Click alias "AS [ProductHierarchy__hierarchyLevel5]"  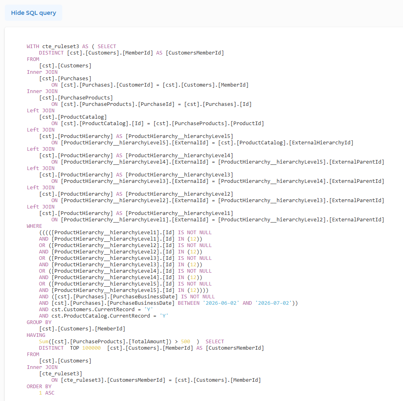click(x=175, y=136)
